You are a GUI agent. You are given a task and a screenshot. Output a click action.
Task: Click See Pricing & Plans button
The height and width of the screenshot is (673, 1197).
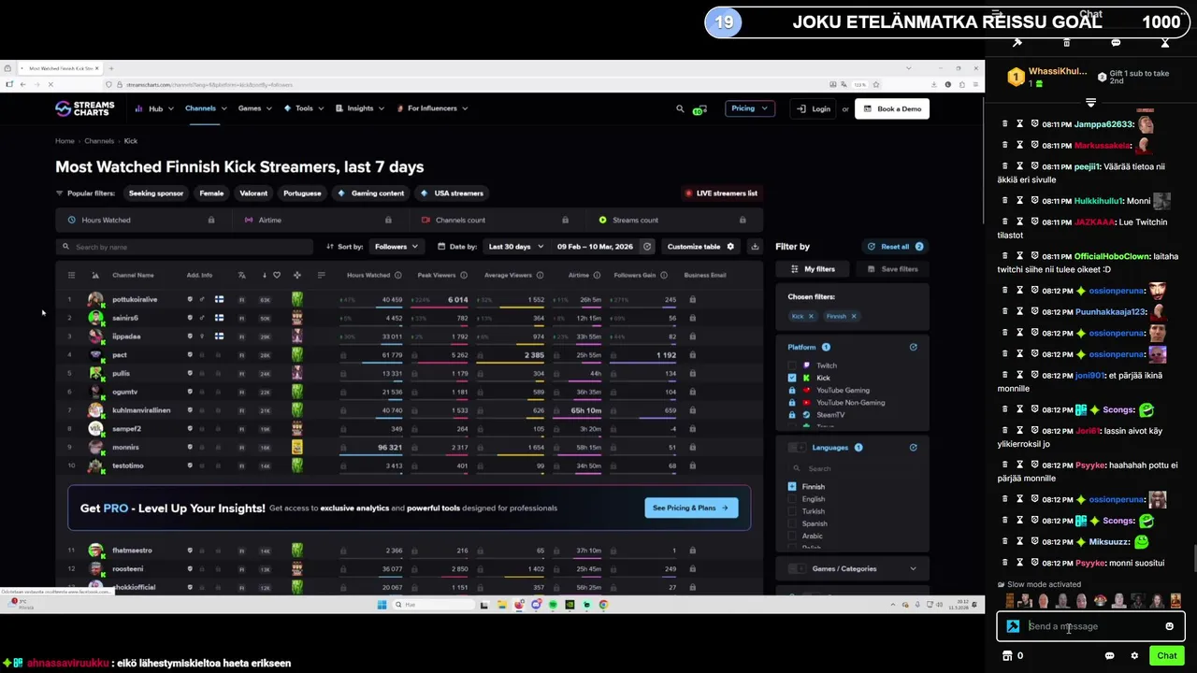click(691, 508)
